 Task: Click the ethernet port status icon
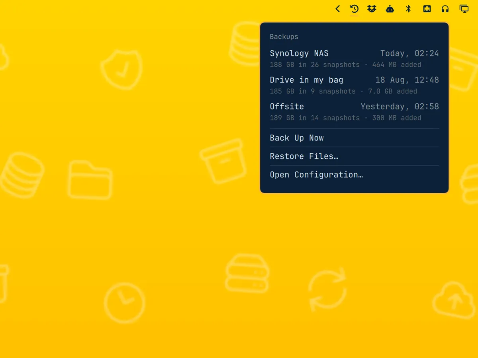tap(427, 9)
